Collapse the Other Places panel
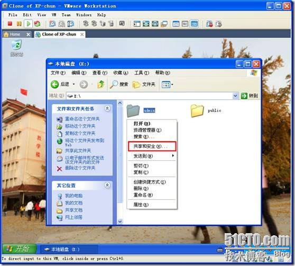This screenshot has width=295, height=266. coord(107,185)
